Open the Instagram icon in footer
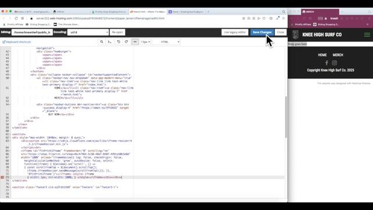 coord(334,63)
